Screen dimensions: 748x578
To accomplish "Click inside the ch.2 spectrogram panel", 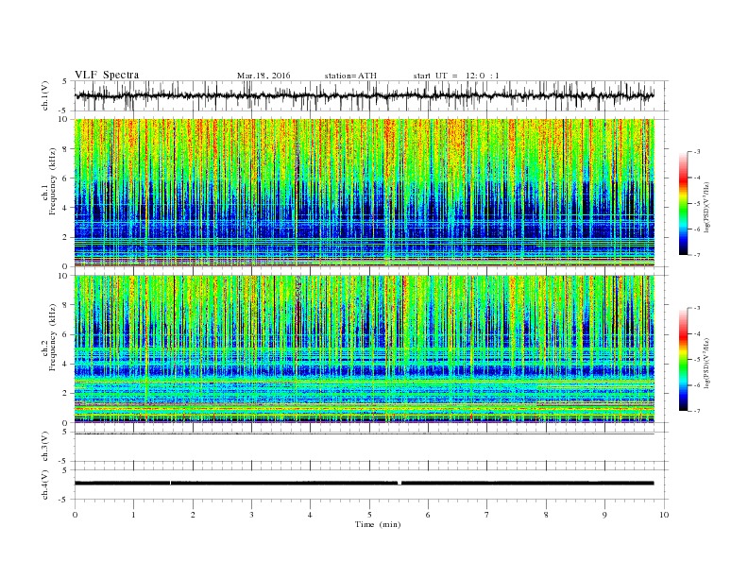I will click(x=365, y=348).
